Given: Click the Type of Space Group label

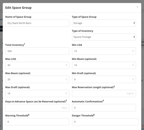Looking at the screenshot, I should 84,17.
